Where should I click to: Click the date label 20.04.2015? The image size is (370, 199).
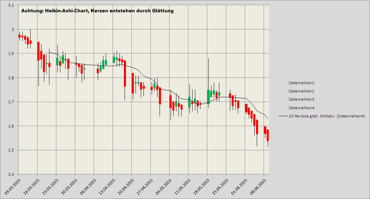(x=126, y=187)
